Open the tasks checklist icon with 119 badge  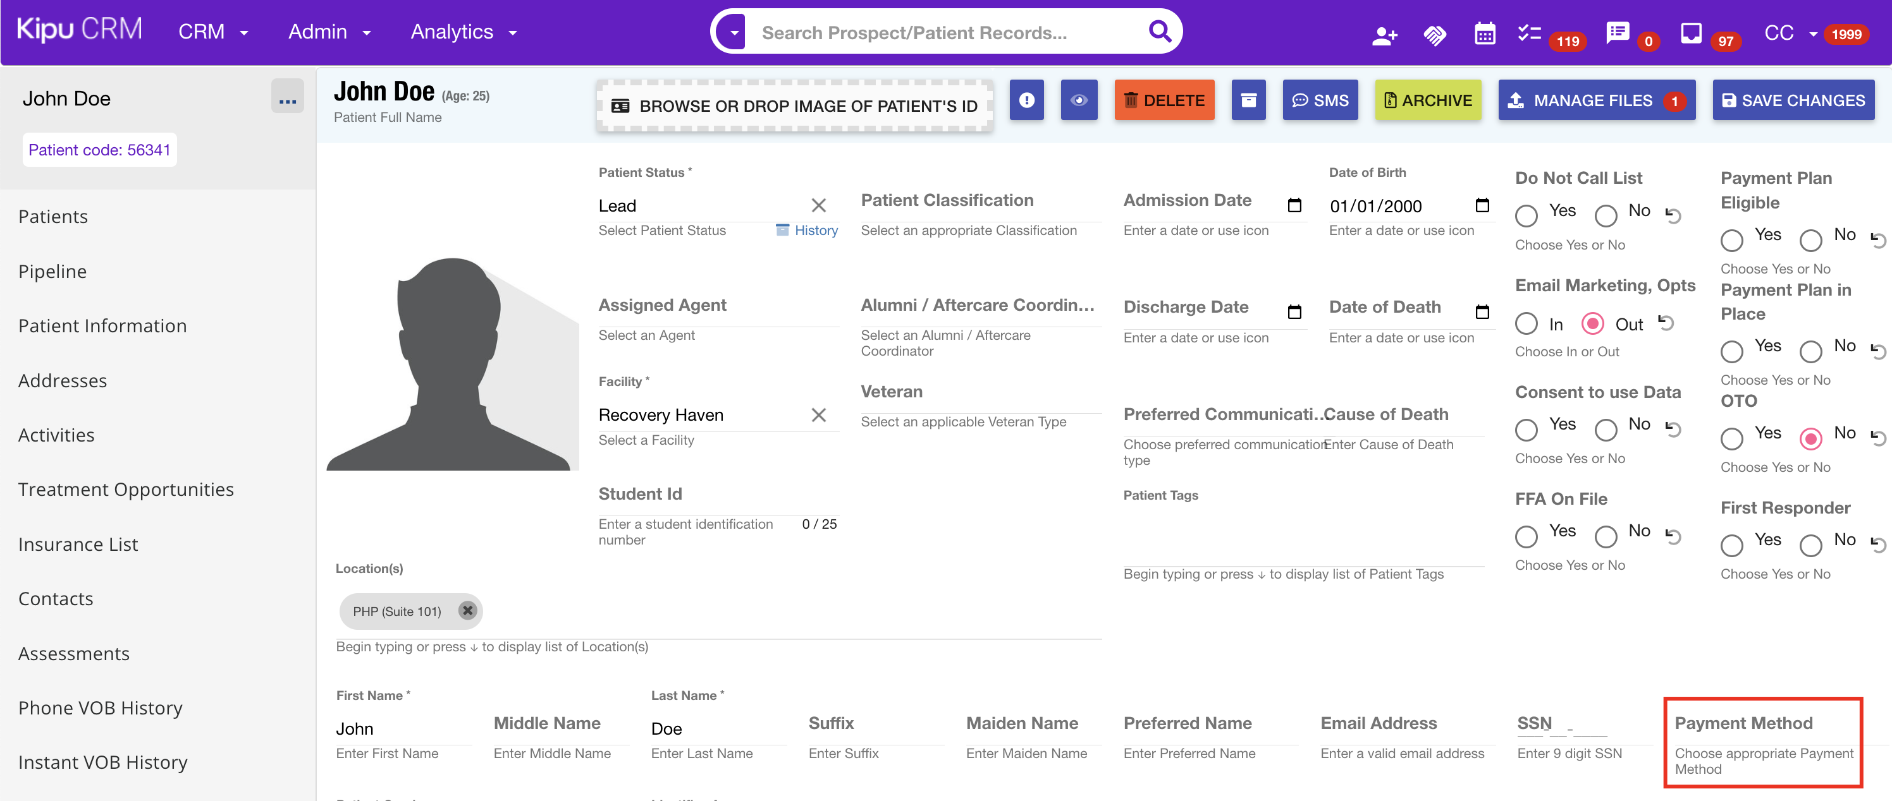(1529, 33)
